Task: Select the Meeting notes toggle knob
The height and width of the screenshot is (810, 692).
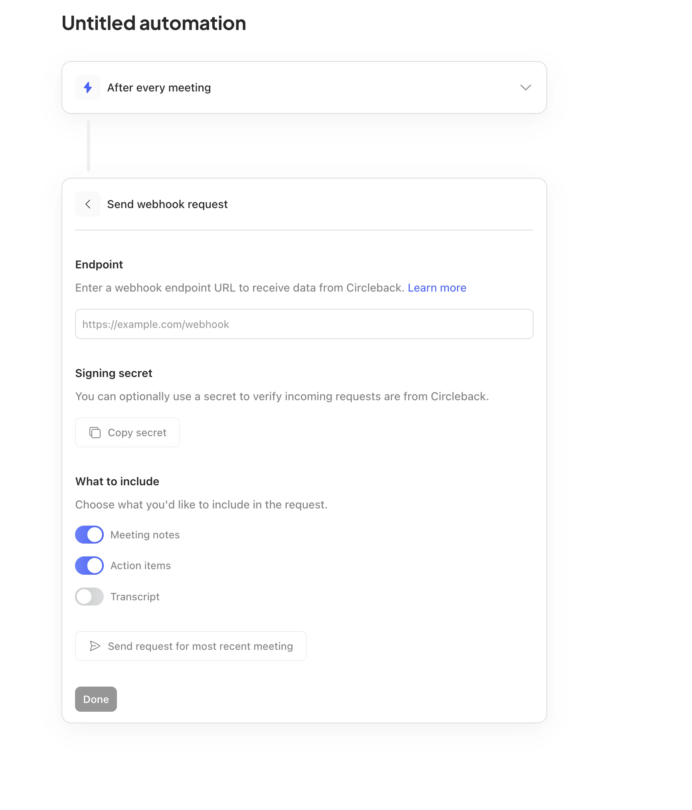Action: pyautogui.click(x=94, y=534)
